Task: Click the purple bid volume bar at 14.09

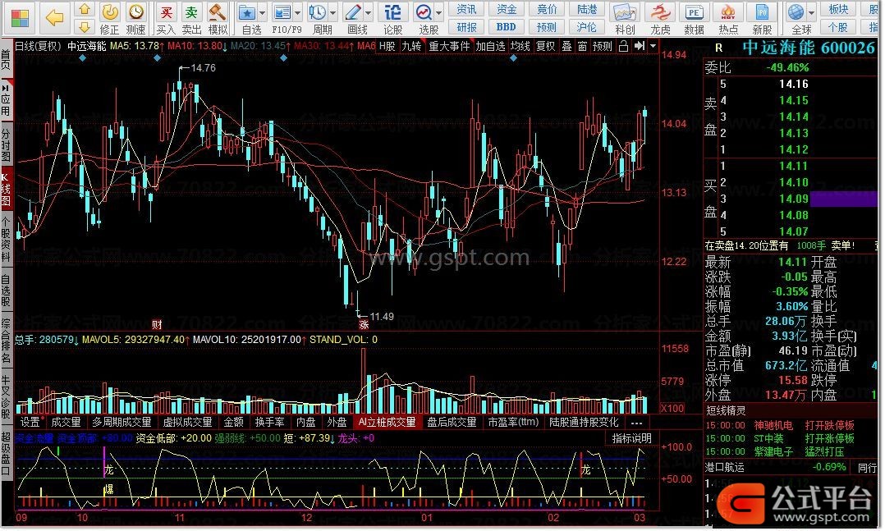Action: tap(843, 199)
